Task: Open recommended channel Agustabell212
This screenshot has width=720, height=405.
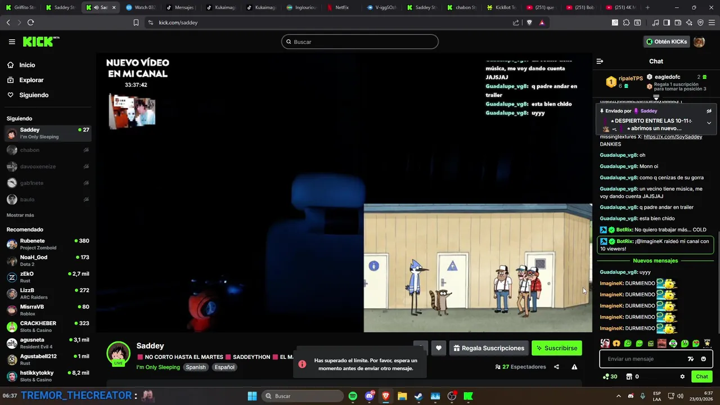Action: 48,359
